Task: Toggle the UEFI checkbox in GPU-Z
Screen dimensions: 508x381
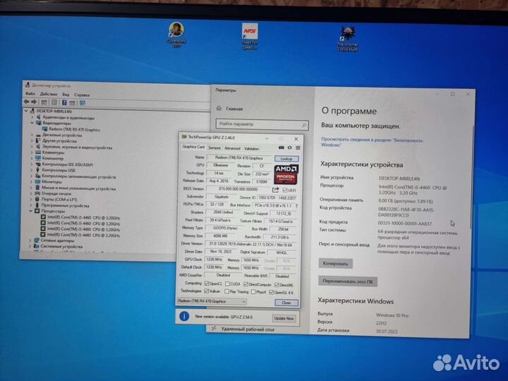Action: point(285,190)
